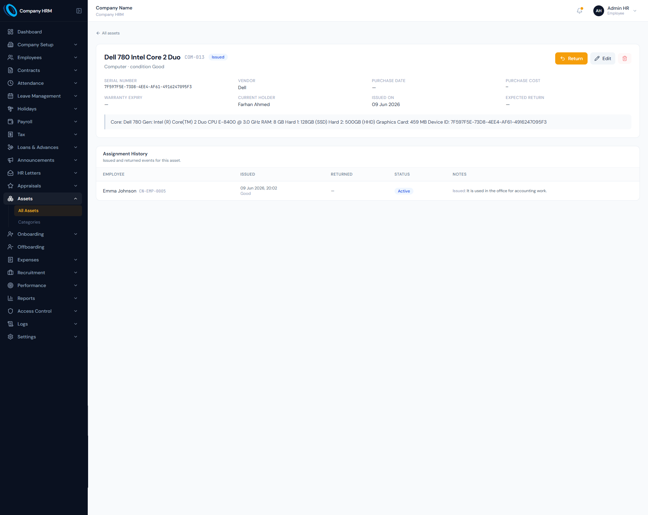This screenshot has width=648, height=515.
Task: Collapse the Assets section chevron
Action: pyautogui.click(x=76, y=199)
